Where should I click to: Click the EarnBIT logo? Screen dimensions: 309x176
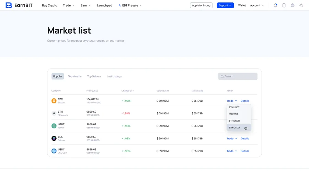[x=19, y=5]
